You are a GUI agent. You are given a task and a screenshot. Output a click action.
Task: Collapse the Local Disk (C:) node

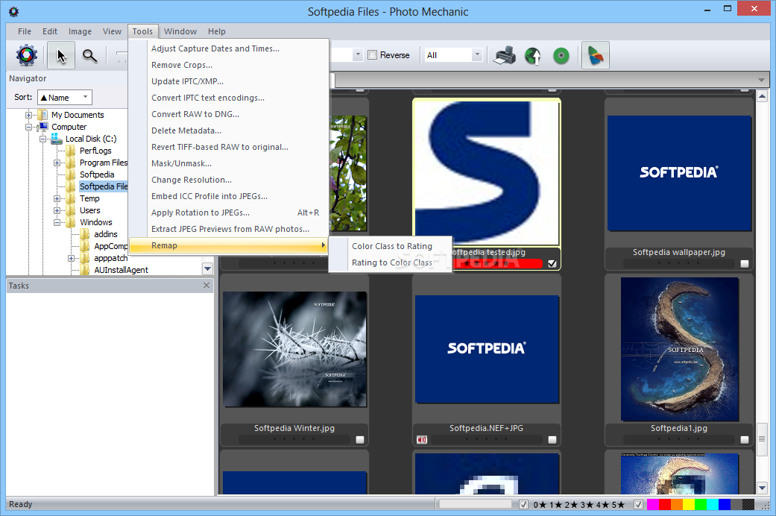43,139
